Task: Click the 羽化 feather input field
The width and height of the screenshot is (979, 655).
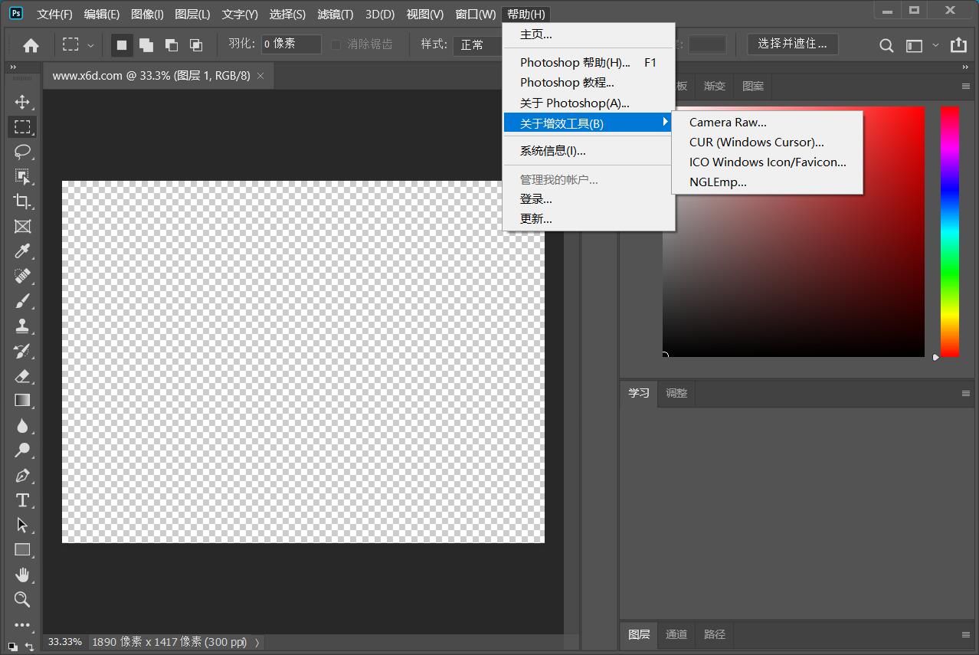Action: 290,44
